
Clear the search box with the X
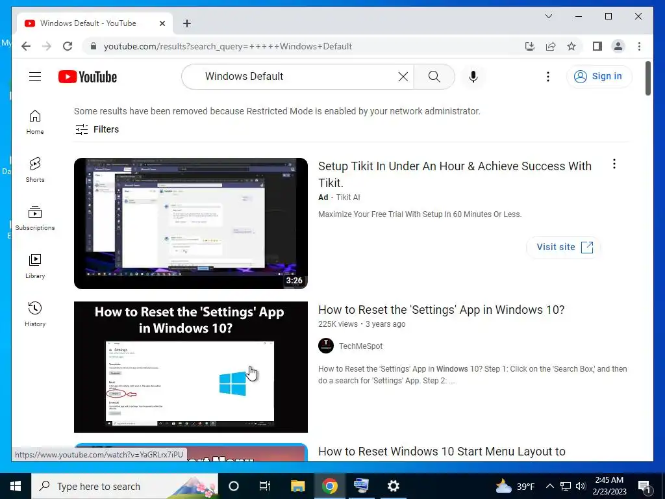click(403, 77)
